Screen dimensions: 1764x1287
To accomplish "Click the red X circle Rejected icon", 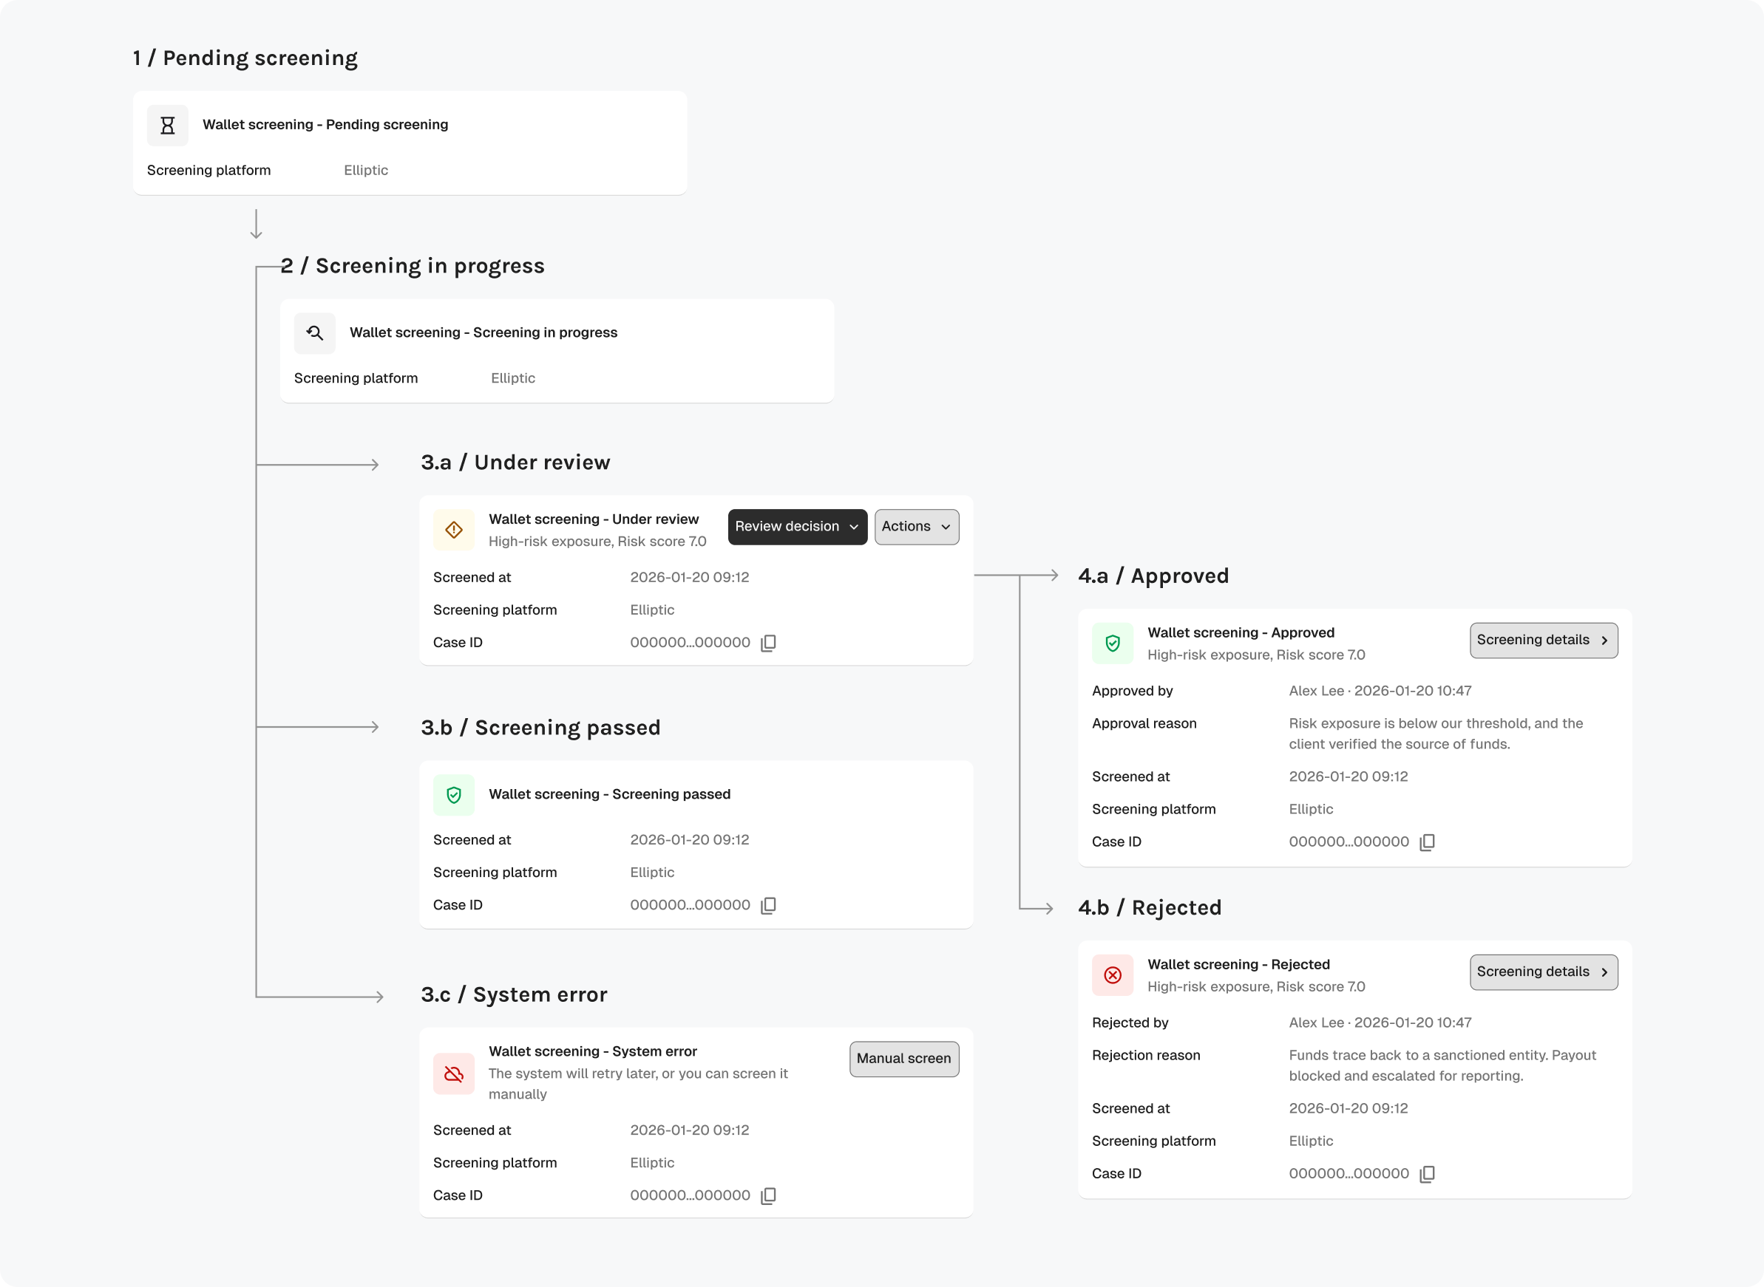I will (1113, 975).
